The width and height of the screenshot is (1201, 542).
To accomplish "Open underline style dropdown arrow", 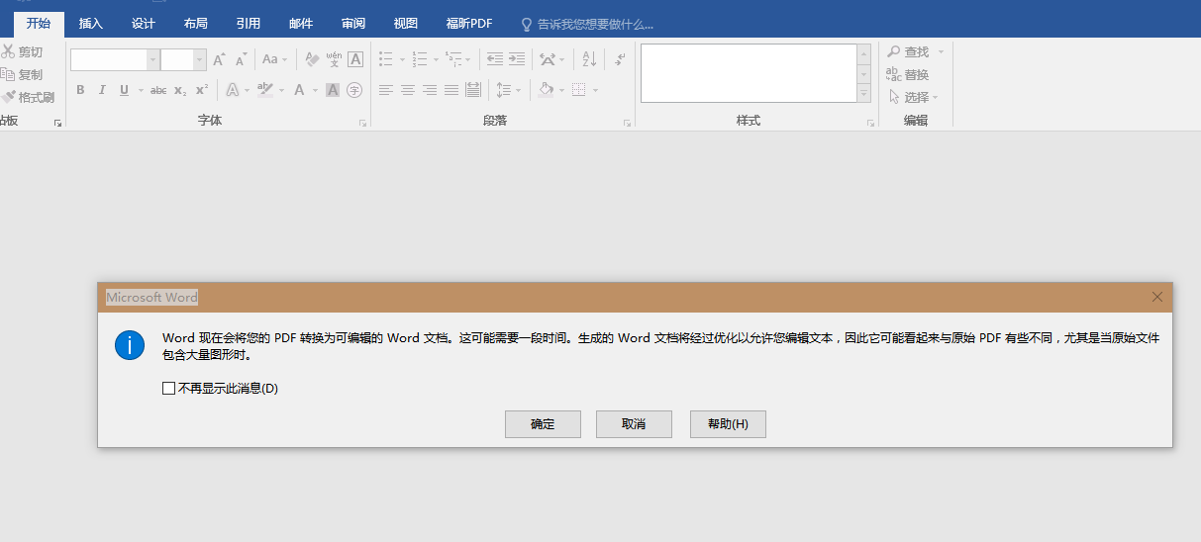I will click(141, 90).
